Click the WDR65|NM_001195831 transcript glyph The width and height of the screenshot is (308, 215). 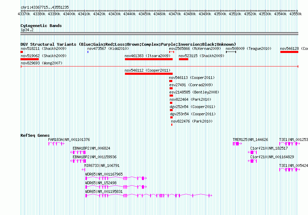click(x=149, y=196)
